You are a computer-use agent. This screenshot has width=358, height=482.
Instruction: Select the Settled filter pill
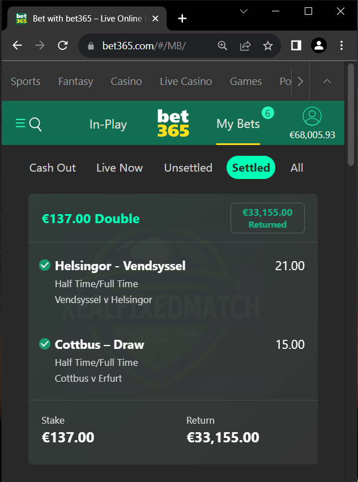[251, 168]
